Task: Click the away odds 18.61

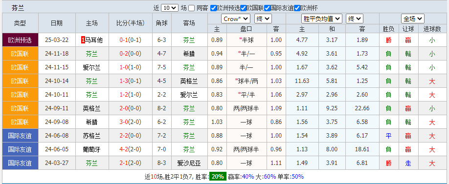Action: pyautogui.click(x=362, y=149)
